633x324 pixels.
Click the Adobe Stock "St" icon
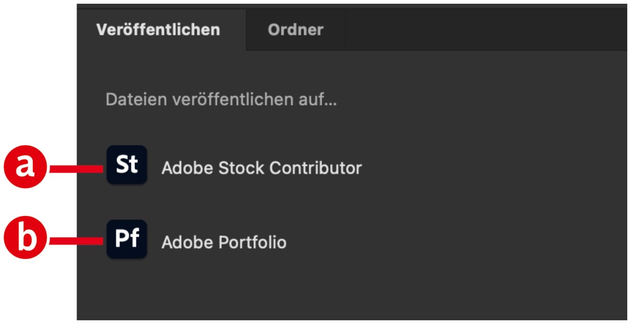click(x=127, y=165)
